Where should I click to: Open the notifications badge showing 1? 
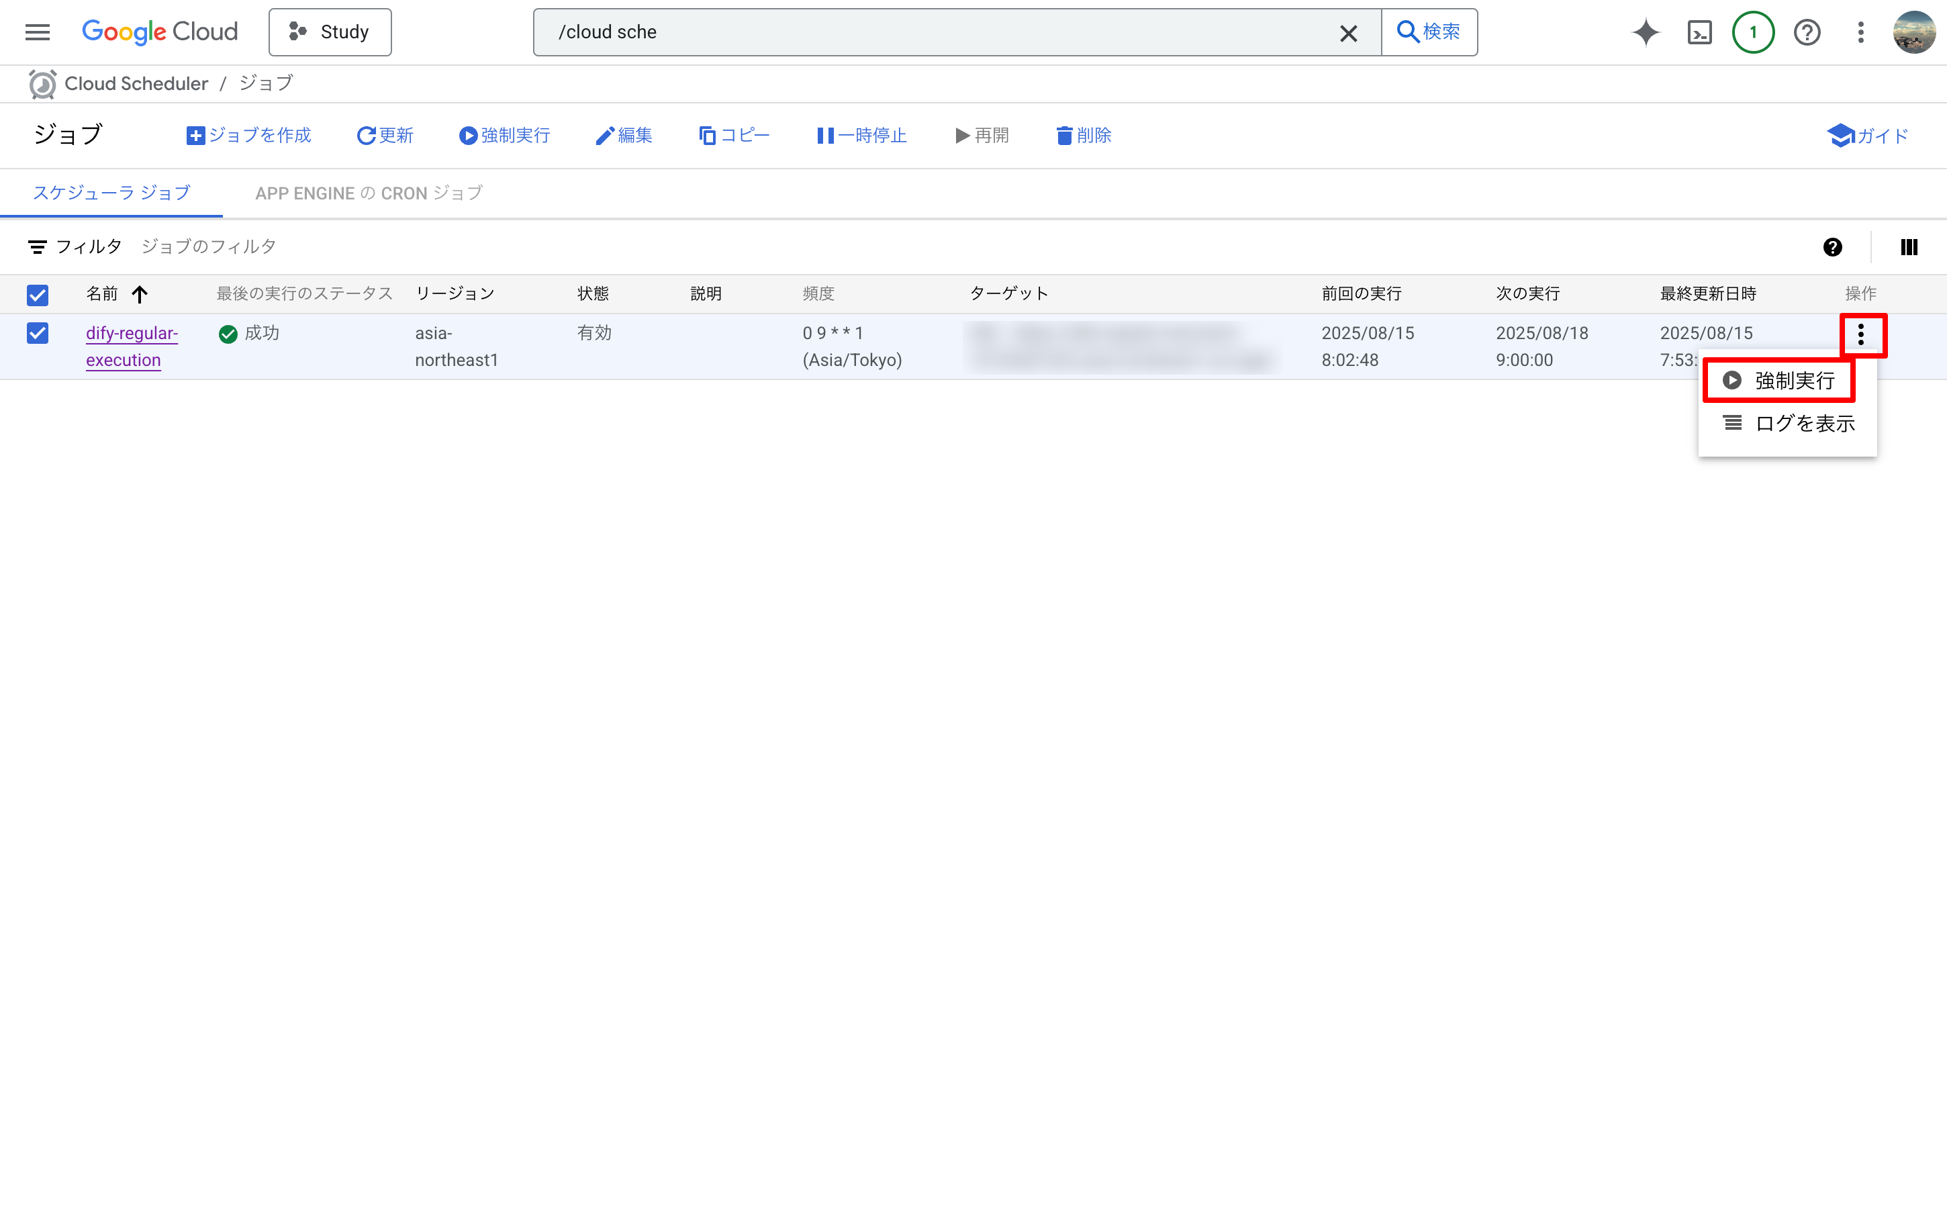pyautogui.click(x=1752, y=32)
